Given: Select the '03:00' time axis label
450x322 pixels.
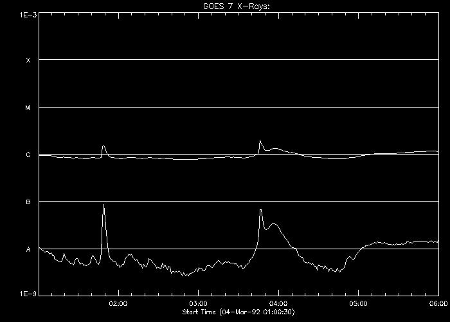Looking at the screenshot, I should pyautogui.click(x=198, y=303).
